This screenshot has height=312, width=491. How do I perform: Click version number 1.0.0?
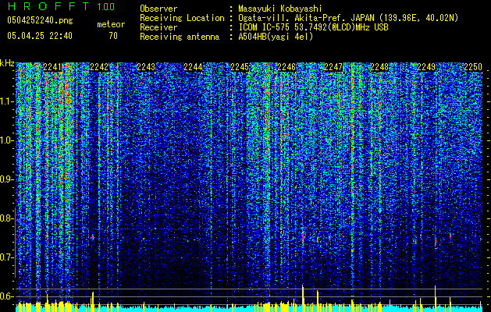pos(105,7)
